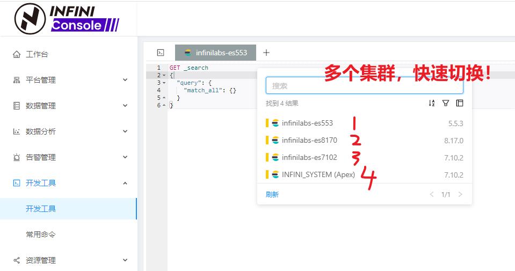Open the 资源管理 menu label
The height and width of the screenshot is (271, 515).
[41, 260]
